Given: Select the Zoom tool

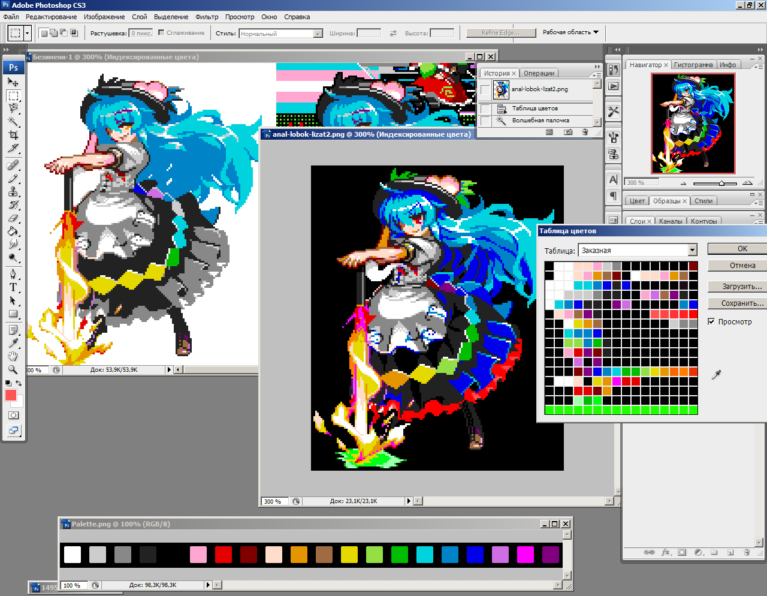Looking at the screenshot, I should [13, 369].
